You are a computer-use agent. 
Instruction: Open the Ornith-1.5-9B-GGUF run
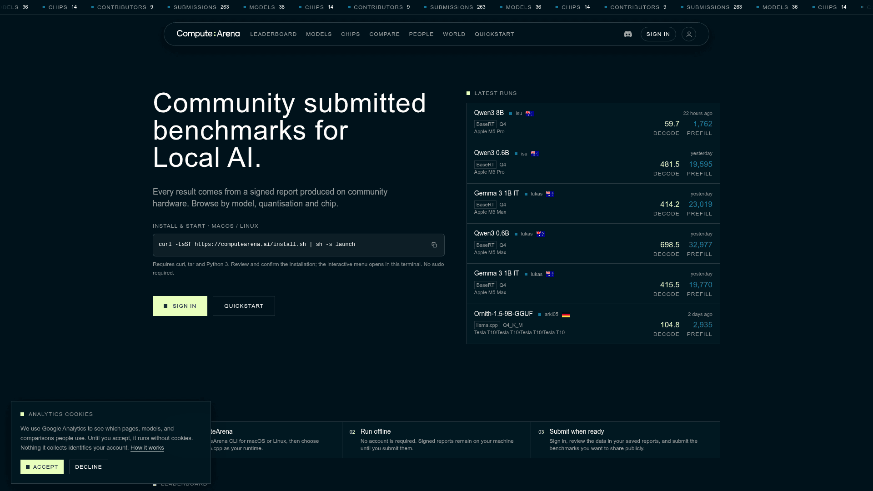pyautogui.click(x=593, y=324)
